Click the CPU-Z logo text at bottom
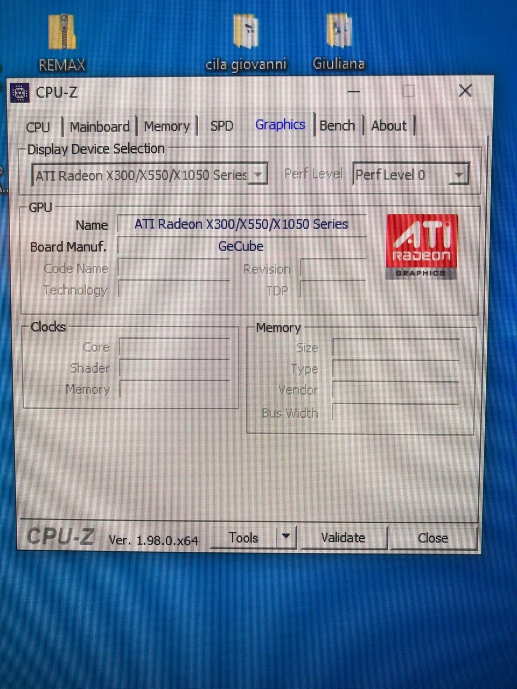The width and height of the screenshot is (517, 689). [60, 537]
